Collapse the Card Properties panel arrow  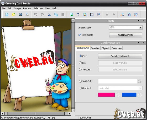[x=139, y=43]
